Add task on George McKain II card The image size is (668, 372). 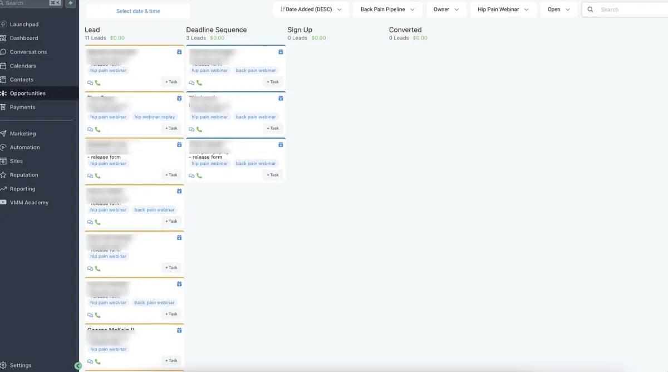[171, 360]
